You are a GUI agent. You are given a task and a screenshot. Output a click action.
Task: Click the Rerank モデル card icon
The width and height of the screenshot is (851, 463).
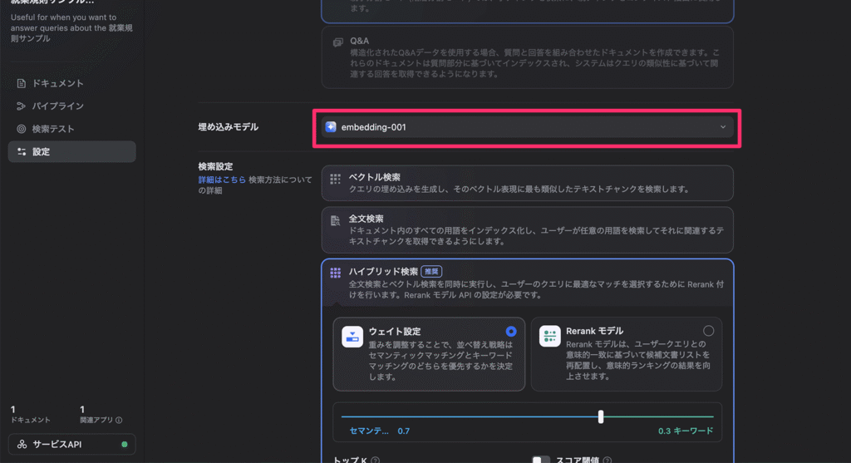pos(550,335)
